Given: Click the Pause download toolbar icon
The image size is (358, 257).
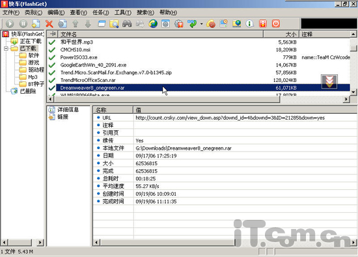Looking at the screenshot, I should coord(23,23).
